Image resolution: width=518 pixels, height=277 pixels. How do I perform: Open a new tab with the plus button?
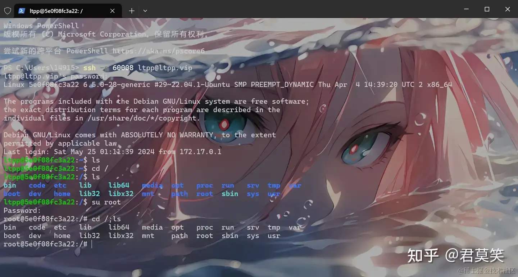click(132, 11)
